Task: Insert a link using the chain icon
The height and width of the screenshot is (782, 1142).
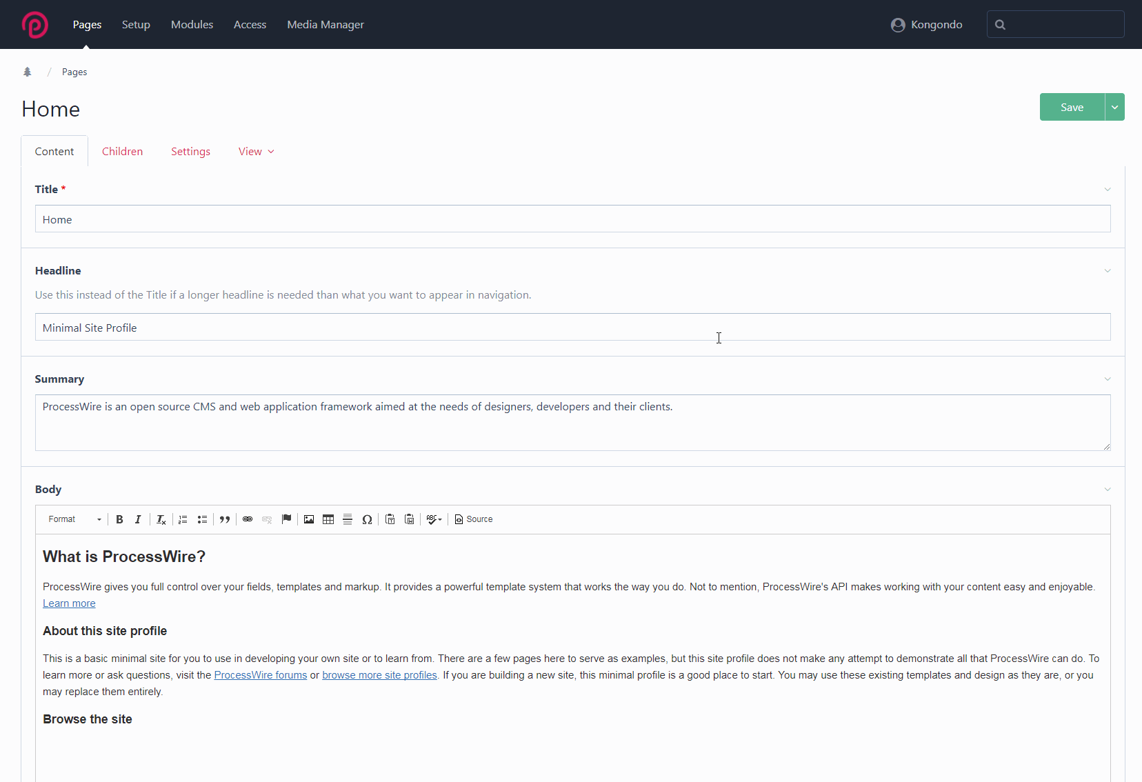Action: (248, 519)
